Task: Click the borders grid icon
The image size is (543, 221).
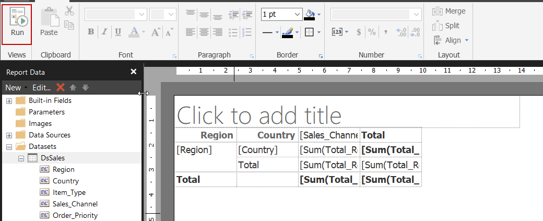Action: click(x=309, y=32)
